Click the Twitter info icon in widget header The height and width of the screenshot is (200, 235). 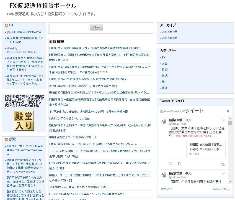[x=228, y=111]
